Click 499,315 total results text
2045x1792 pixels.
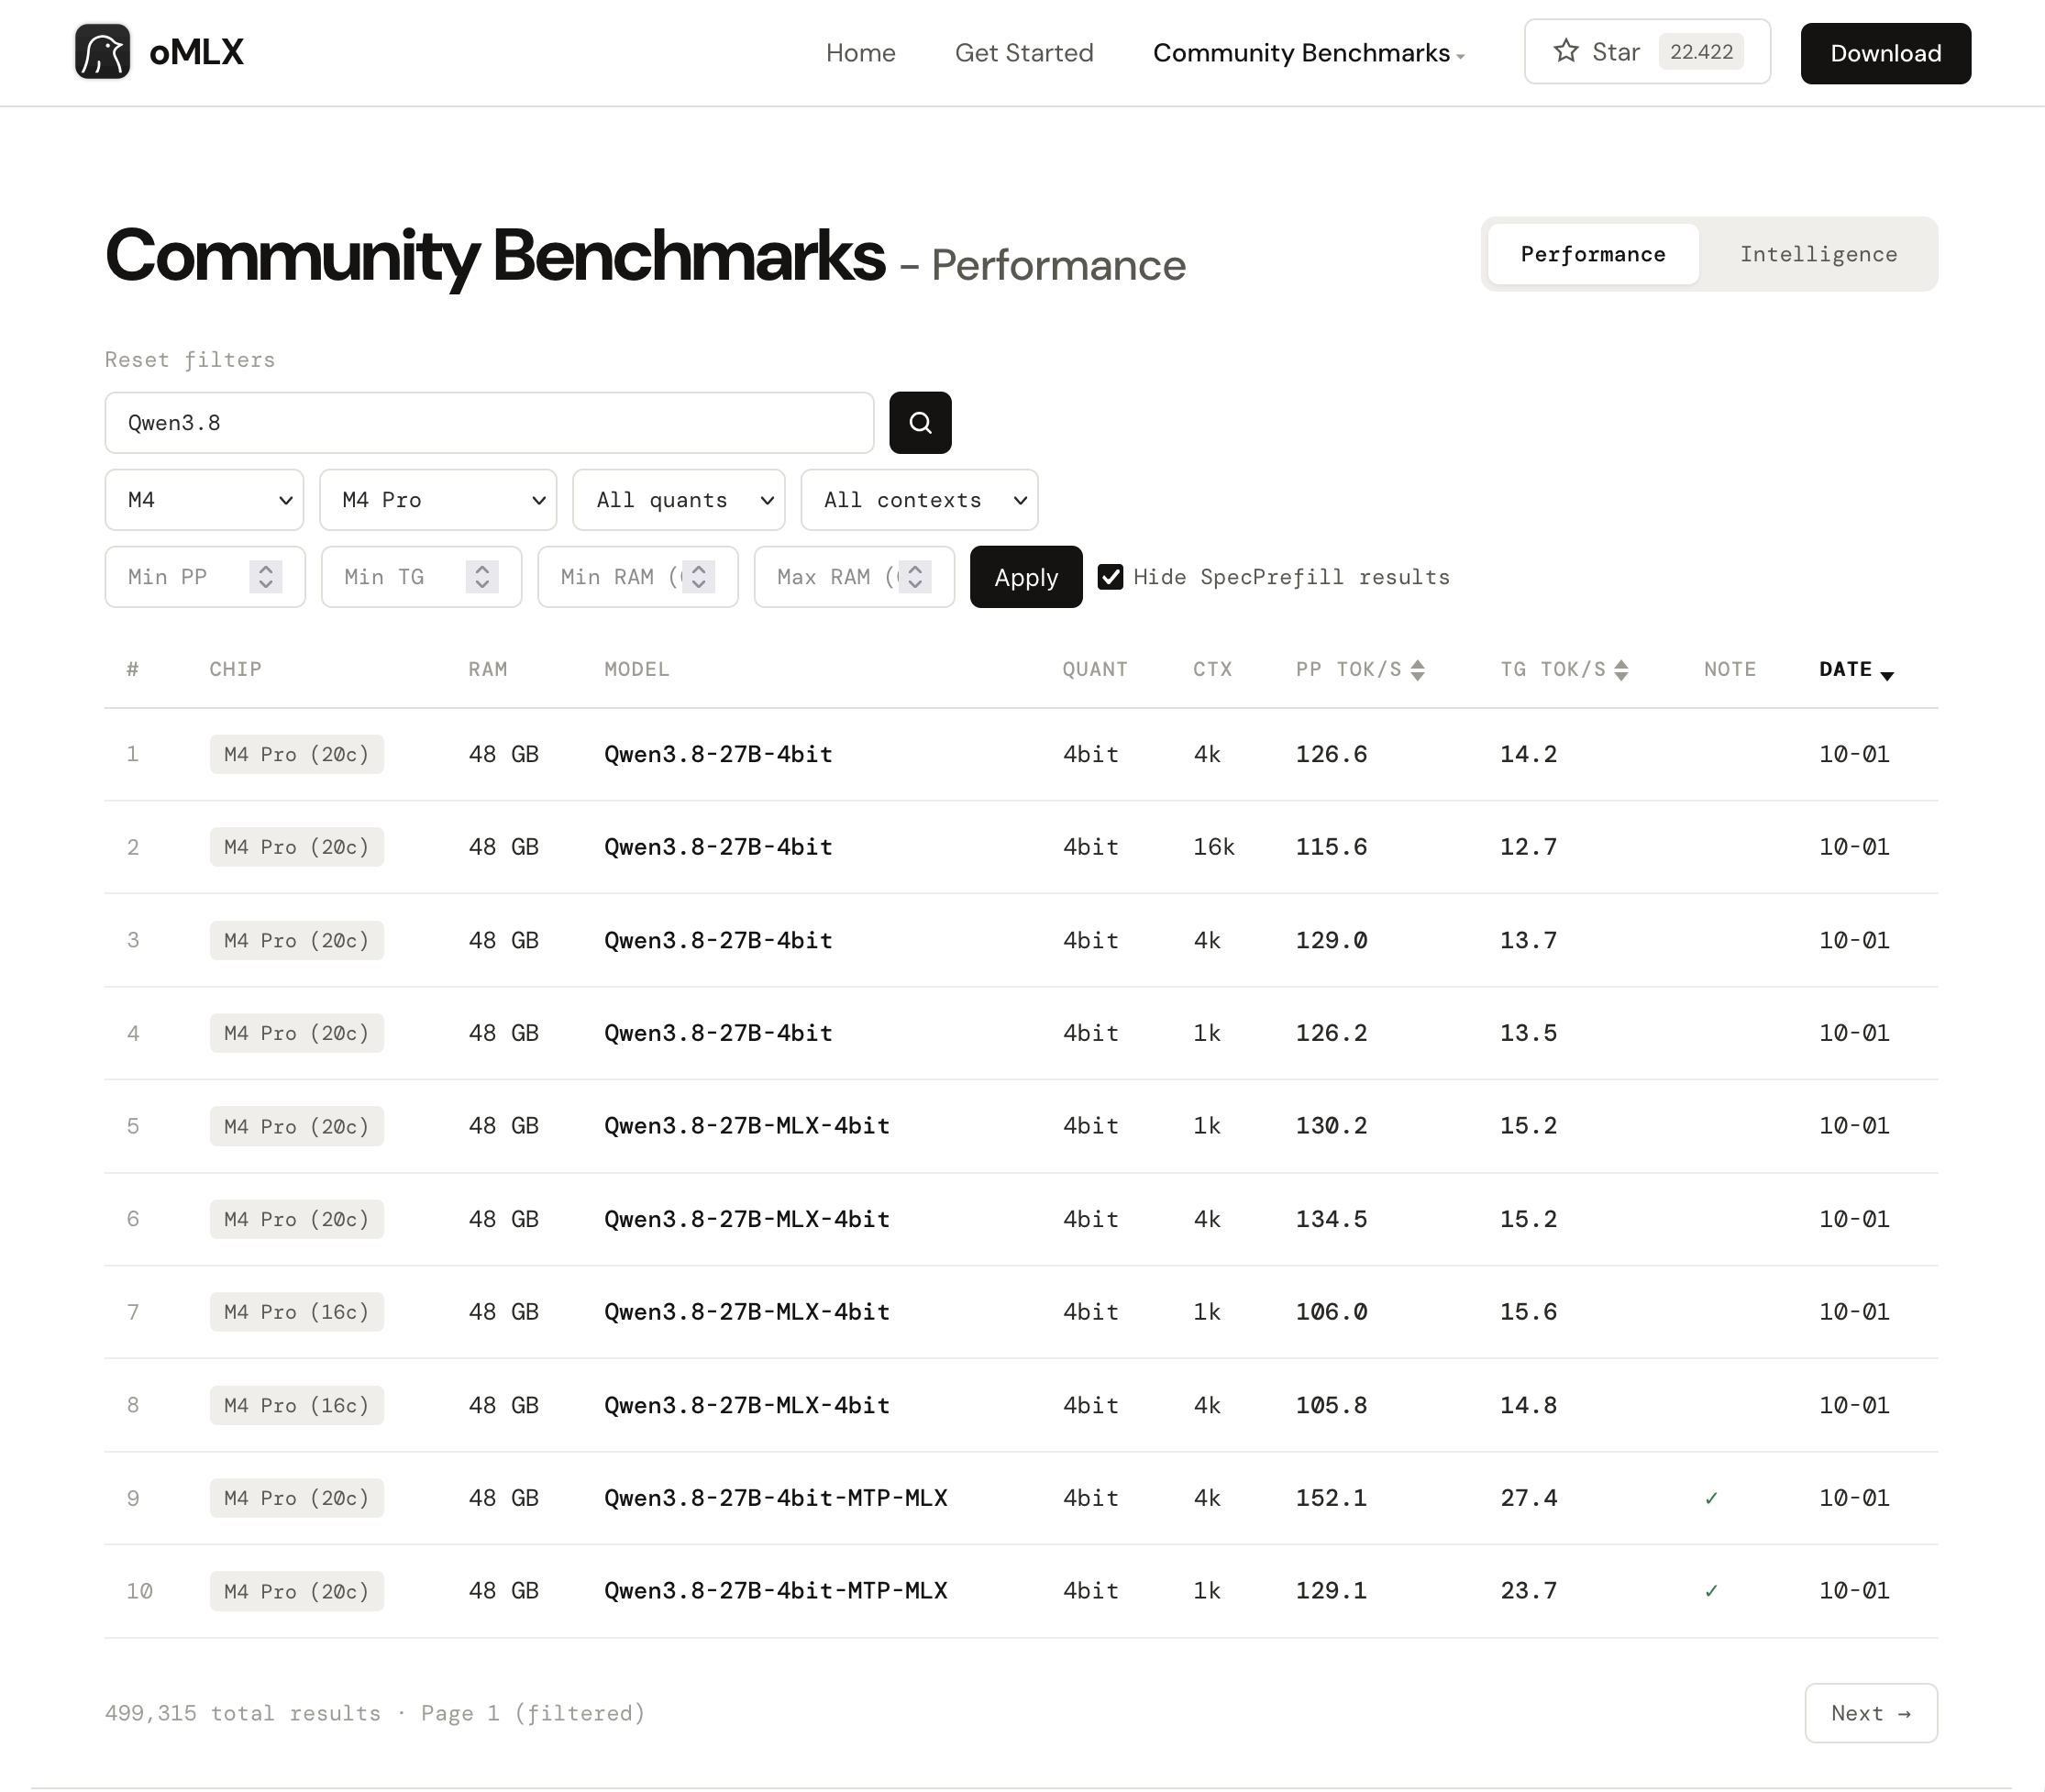243,1713
